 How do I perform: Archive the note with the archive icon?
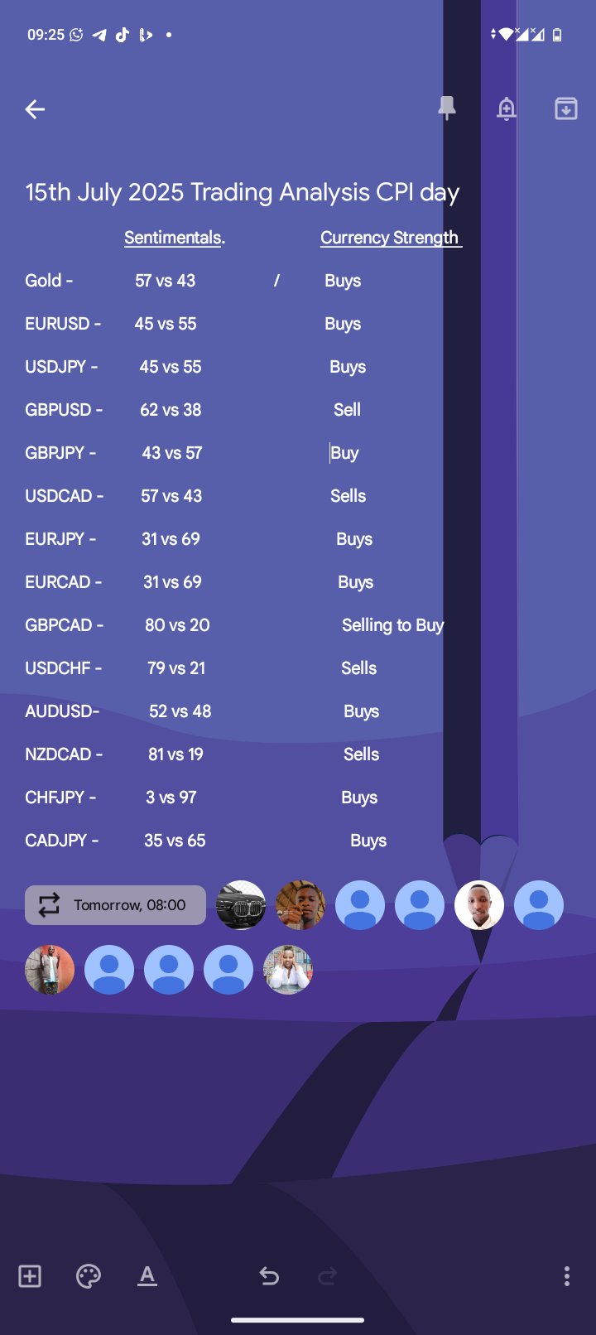point(566,108)
